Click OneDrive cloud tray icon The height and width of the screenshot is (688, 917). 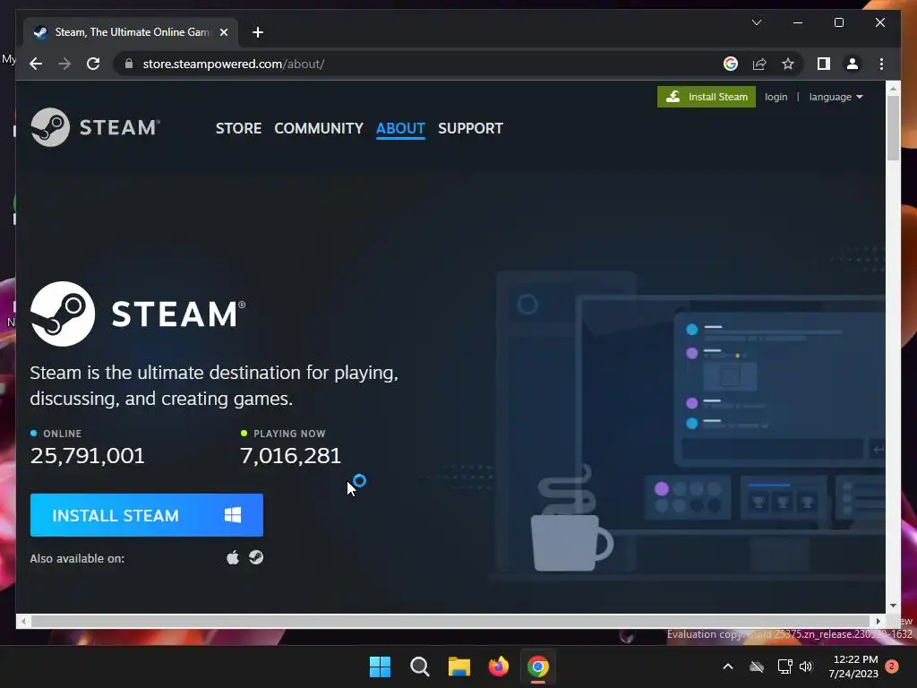click(x=757, y=666)
